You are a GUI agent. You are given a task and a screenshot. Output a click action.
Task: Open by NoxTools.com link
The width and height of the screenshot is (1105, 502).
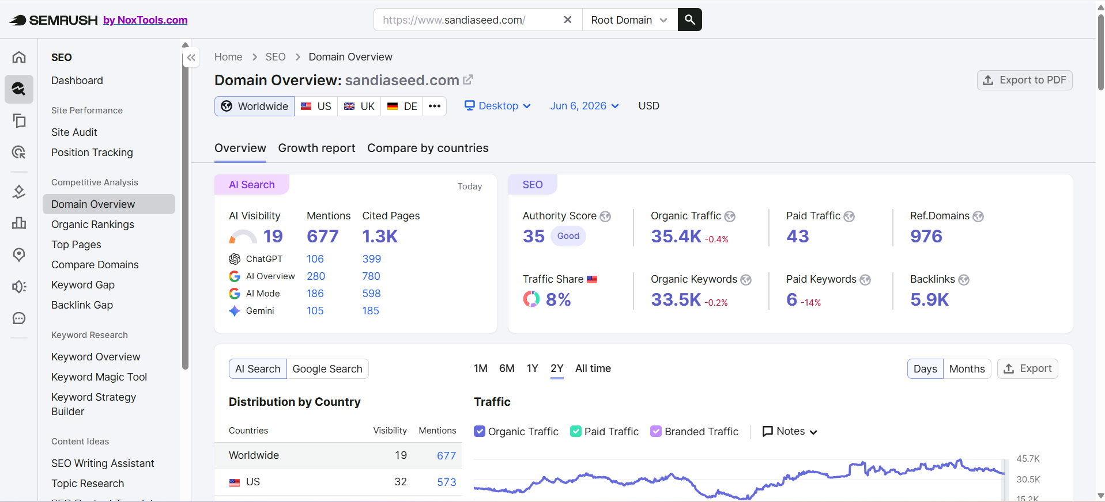click(145, 20)
